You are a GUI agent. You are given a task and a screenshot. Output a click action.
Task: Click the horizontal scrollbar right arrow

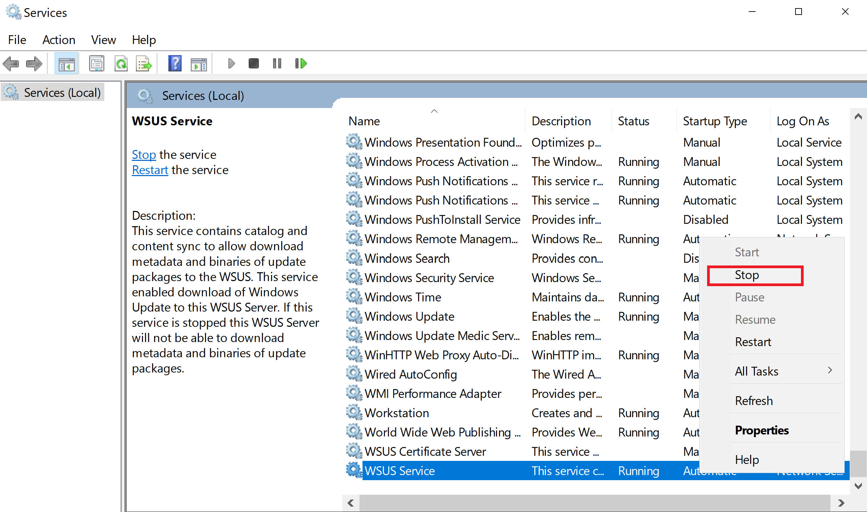841,503
